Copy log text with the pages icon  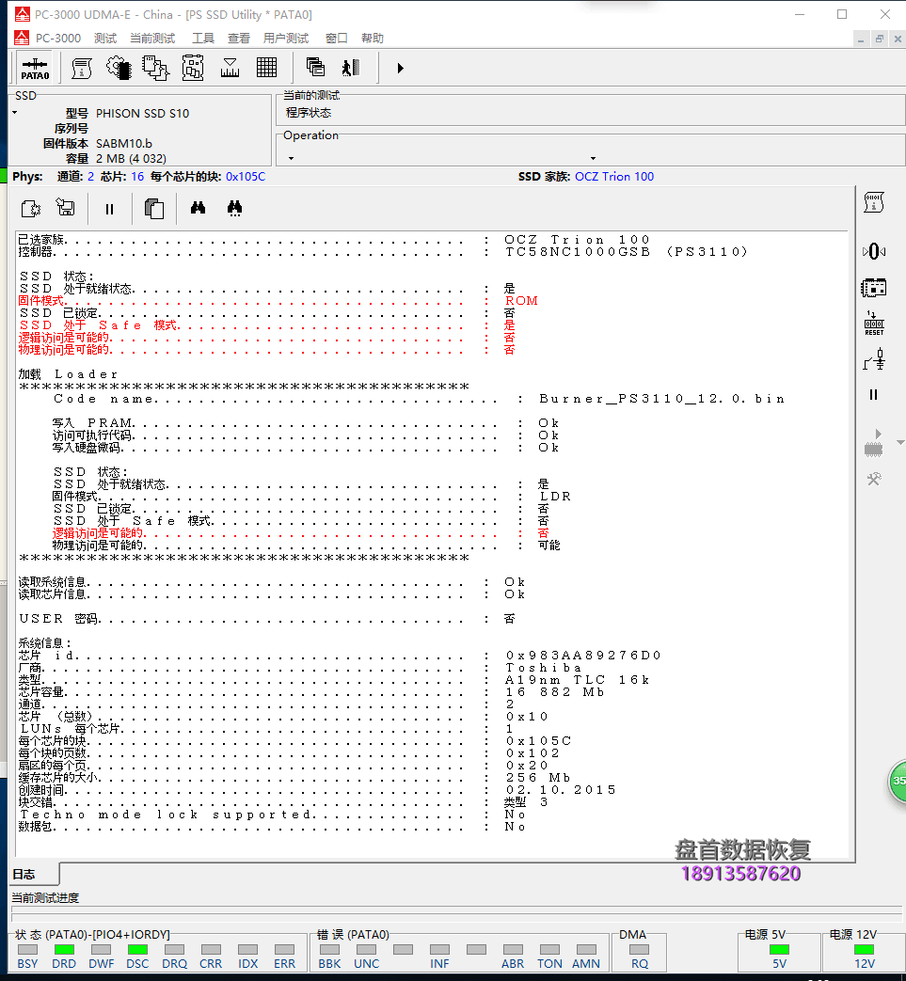pyautogui.click(x=154, y=209)
